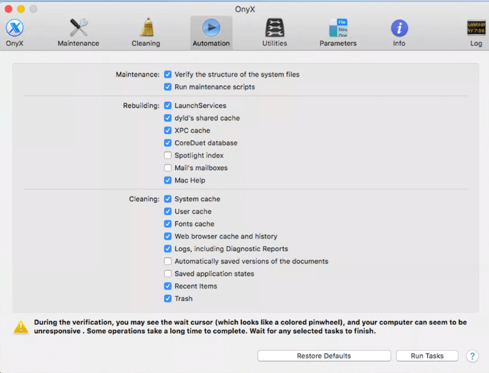The image size is (489, 373).
Task: Open the Log warning icon
Action: click(476, 27)
